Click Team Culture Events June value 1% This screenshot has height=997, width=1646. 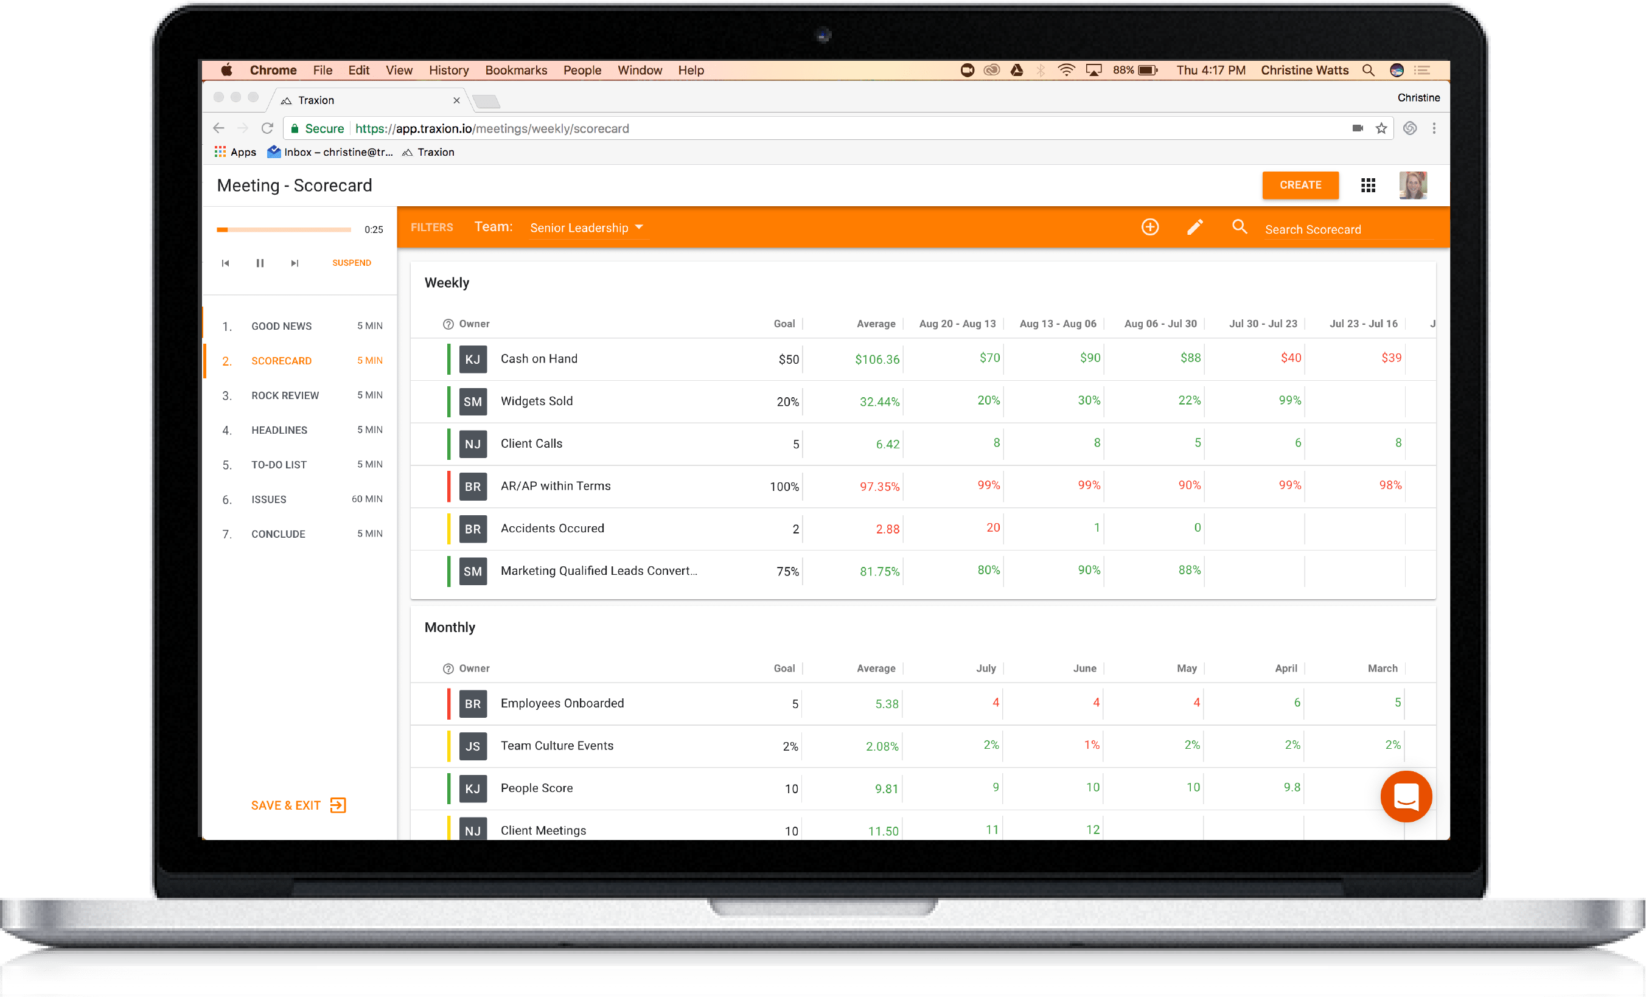pos(1092,745)
